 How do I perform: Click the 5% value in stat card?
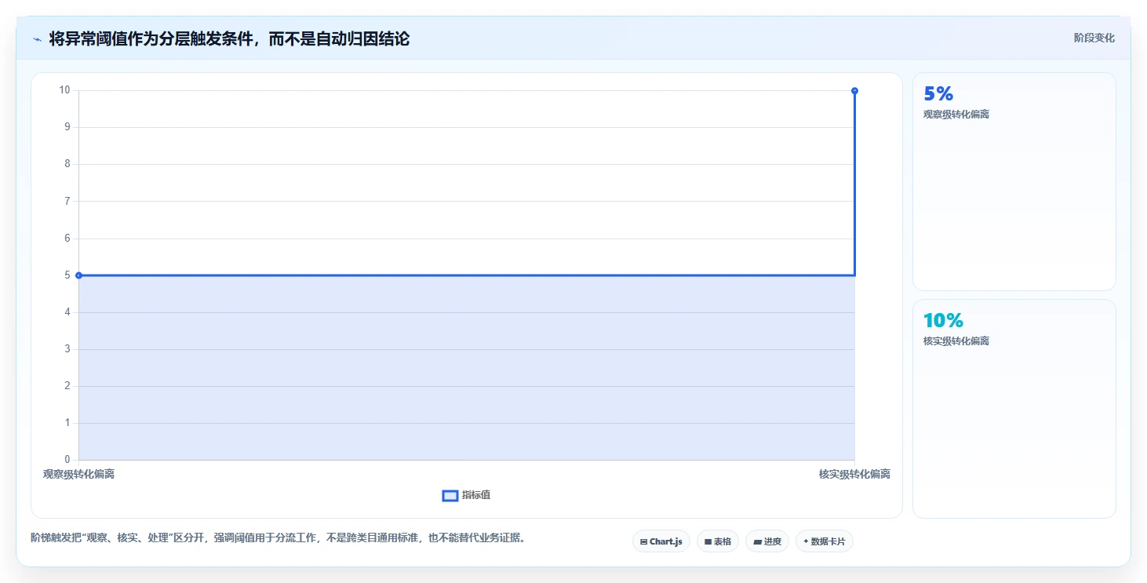[938, 94]
